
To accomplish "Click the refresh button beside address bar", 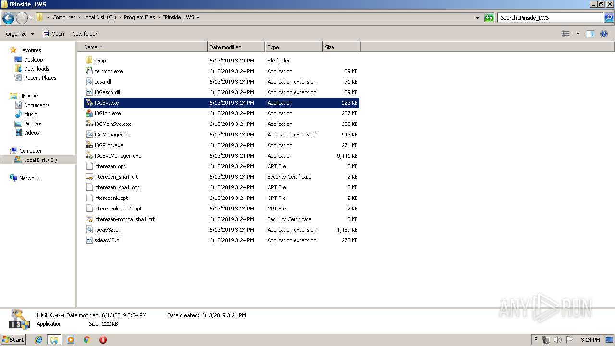I will 489,18.
